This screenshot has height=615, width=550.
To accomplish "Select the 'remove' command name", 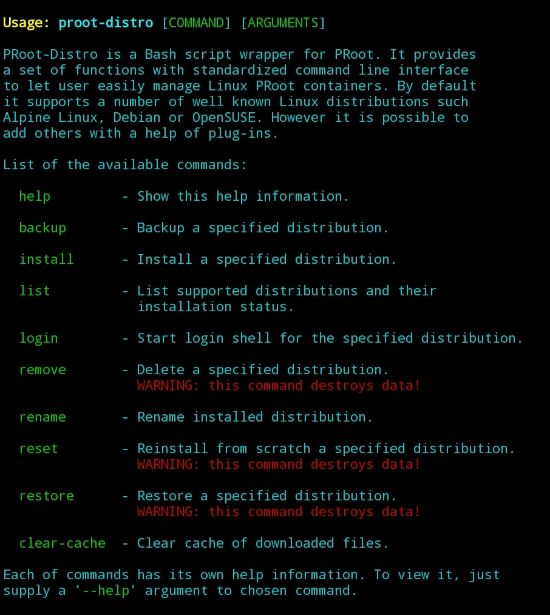I will (x=42, y=370).
